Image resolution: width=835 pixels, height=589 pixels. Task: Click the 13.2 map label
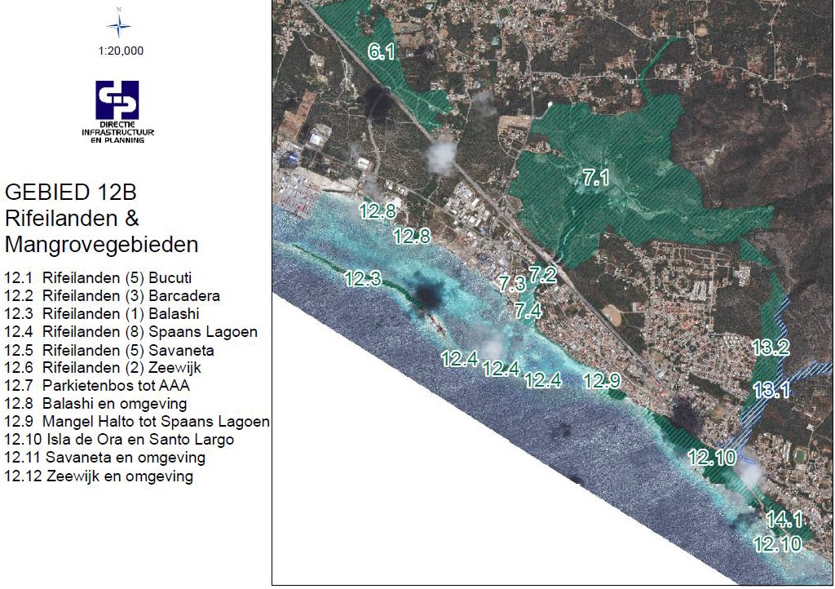[x=770, y=348]
